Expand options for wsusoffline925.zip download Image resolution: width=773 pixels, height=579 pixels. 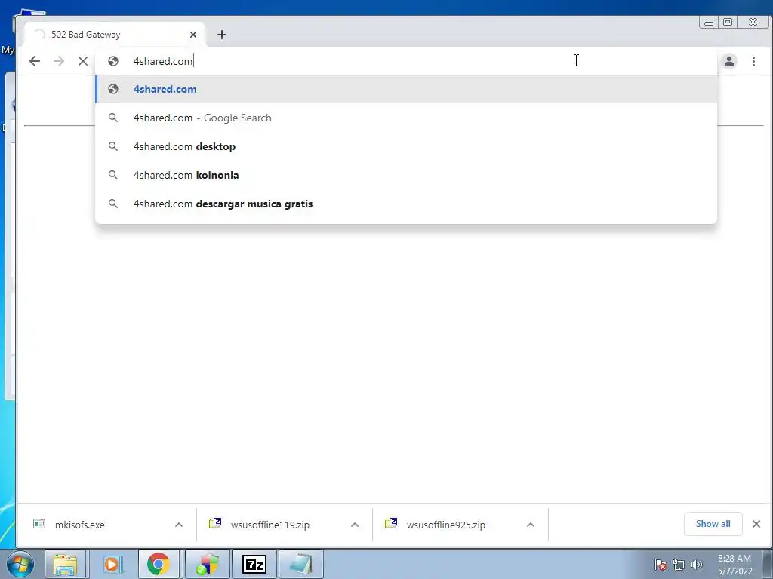coord(531,525)
